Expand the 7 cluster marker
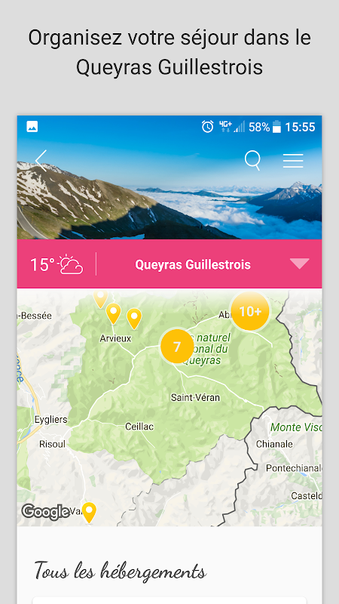This screenshot has height=604, width=339. tap(177, 347)
